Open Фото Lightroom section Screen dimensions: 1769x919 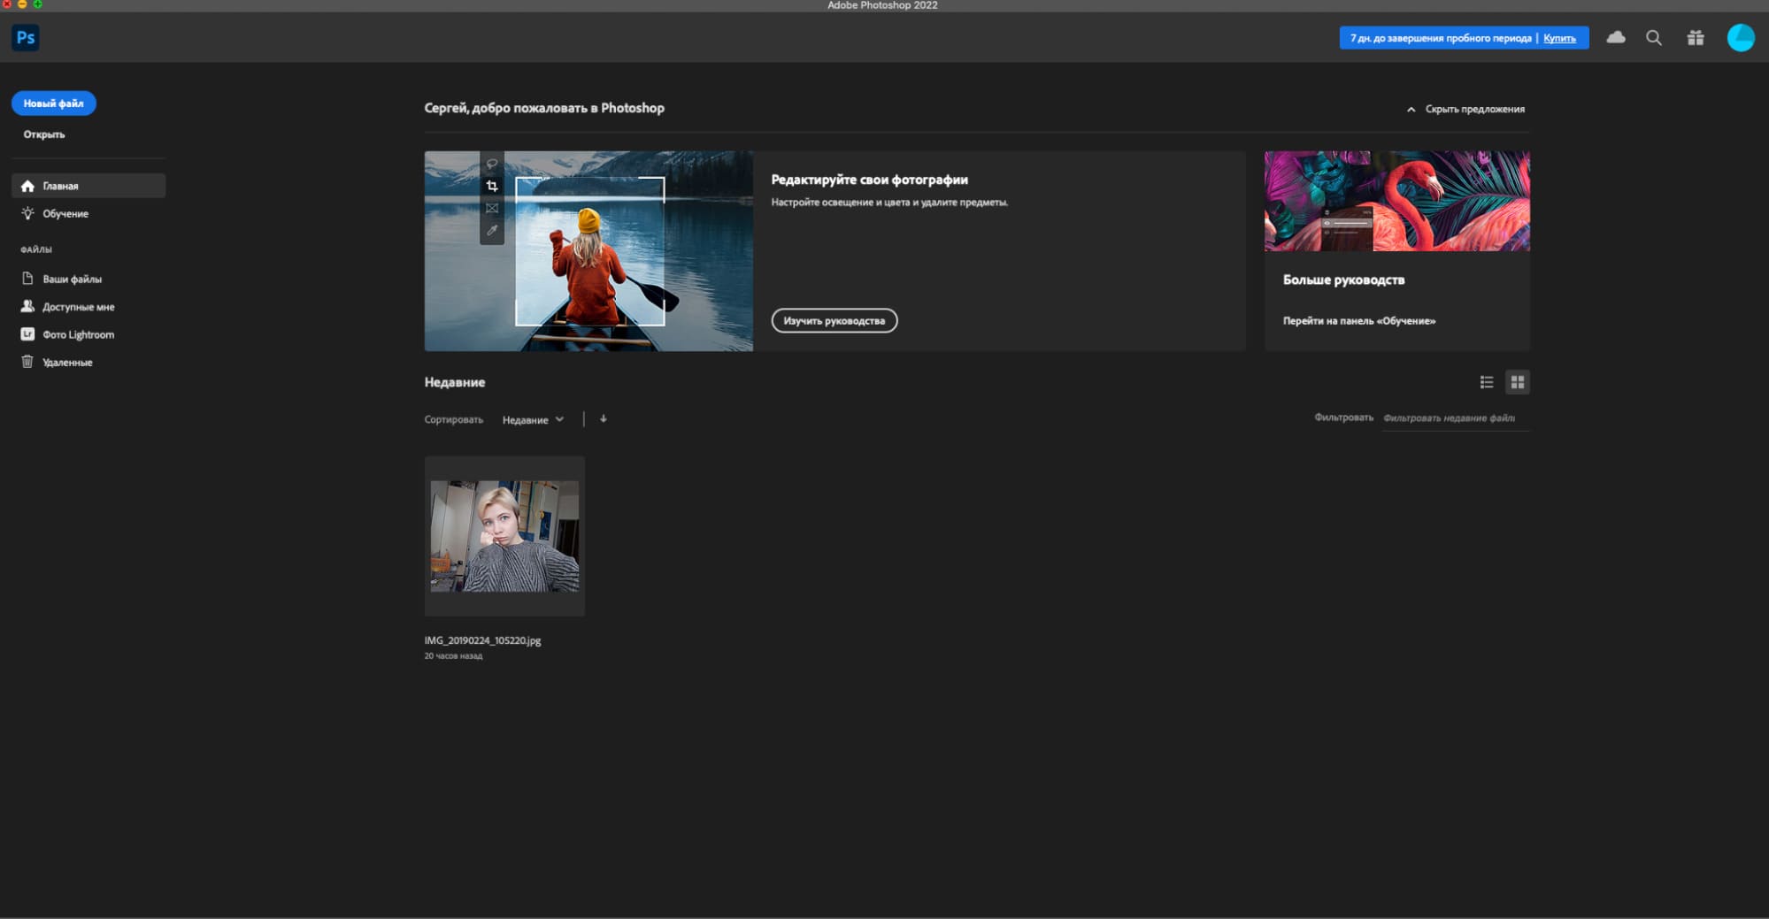pos(78,335)
